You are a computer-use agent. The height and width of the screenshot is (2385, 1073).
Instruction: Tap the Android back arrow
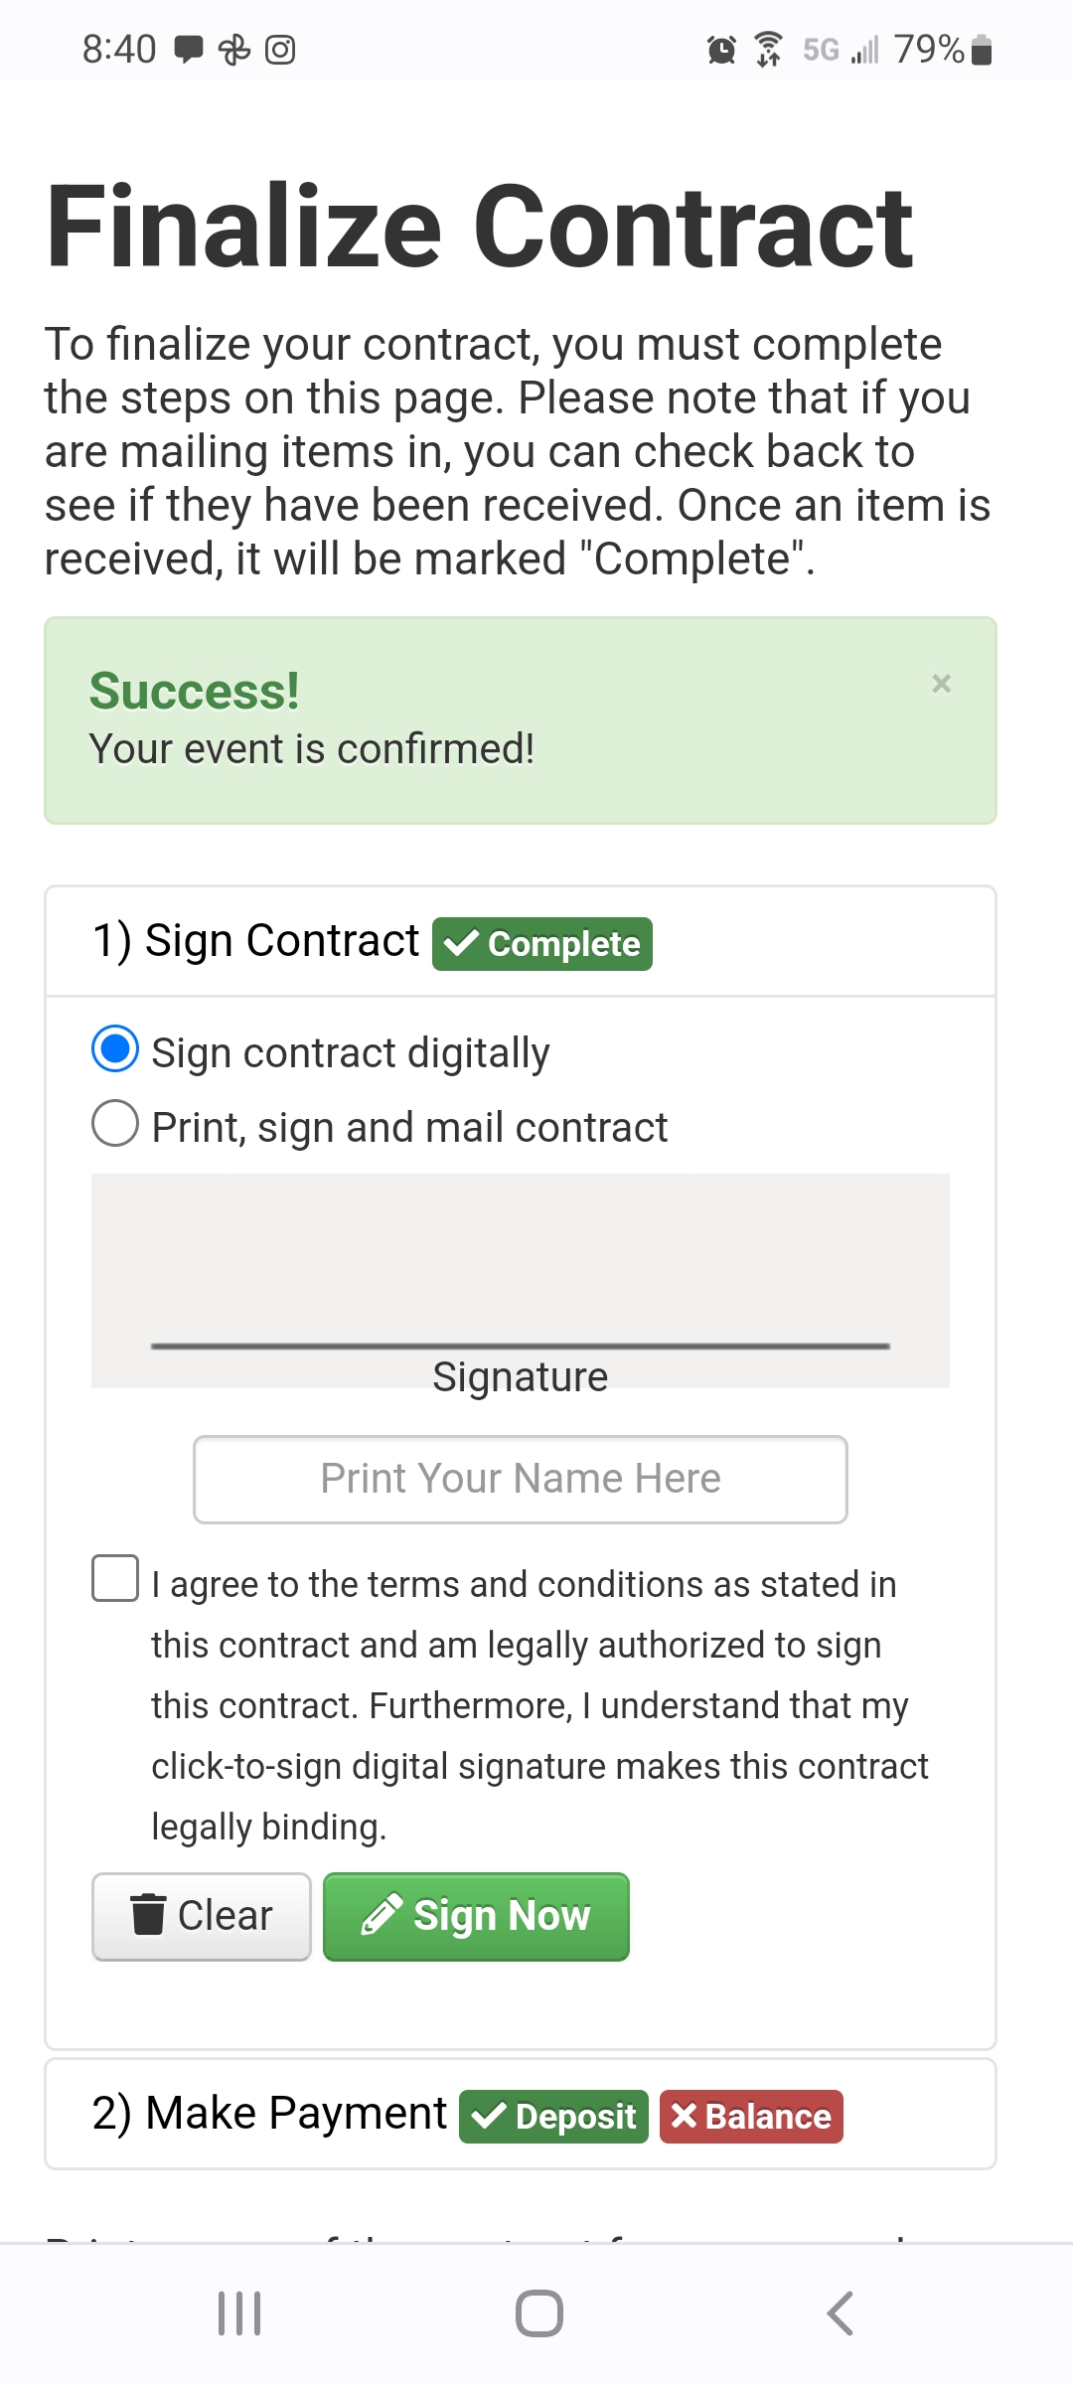(x=840, y=2313)
